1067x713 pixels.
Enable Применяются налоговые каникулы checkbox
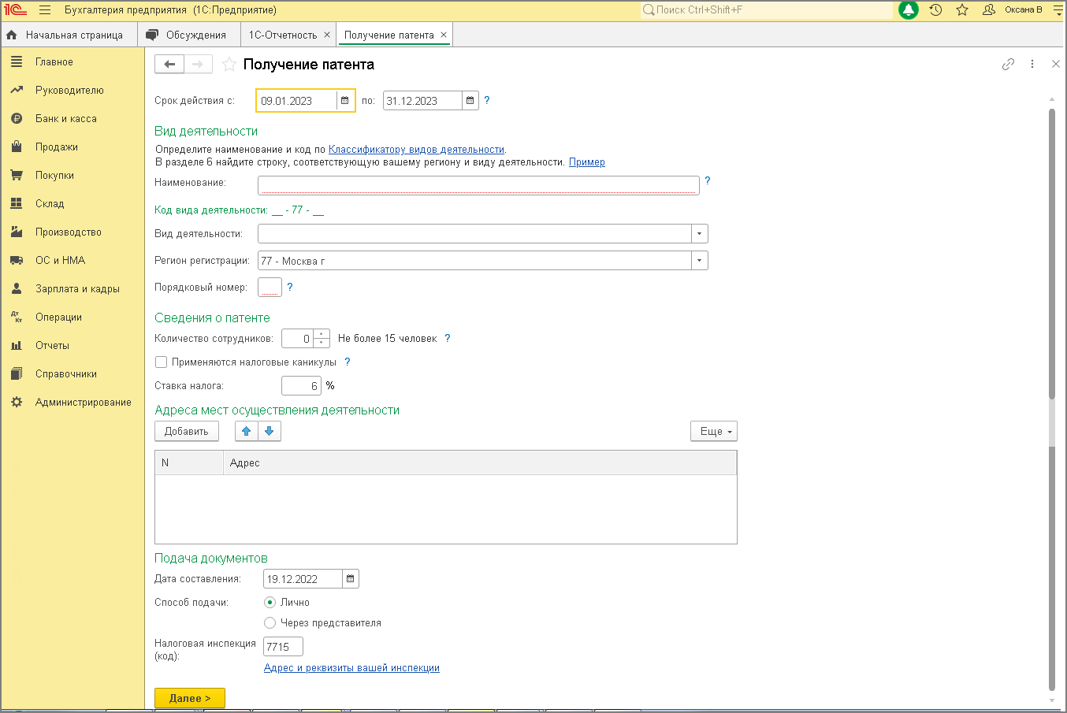(x=162, y=362)
